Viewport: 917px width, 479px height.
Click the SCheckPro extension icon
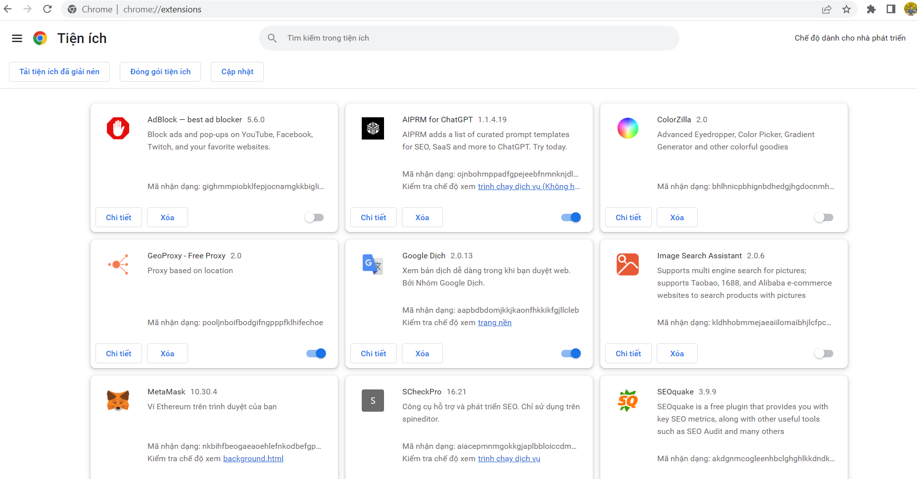coord(373,400)
